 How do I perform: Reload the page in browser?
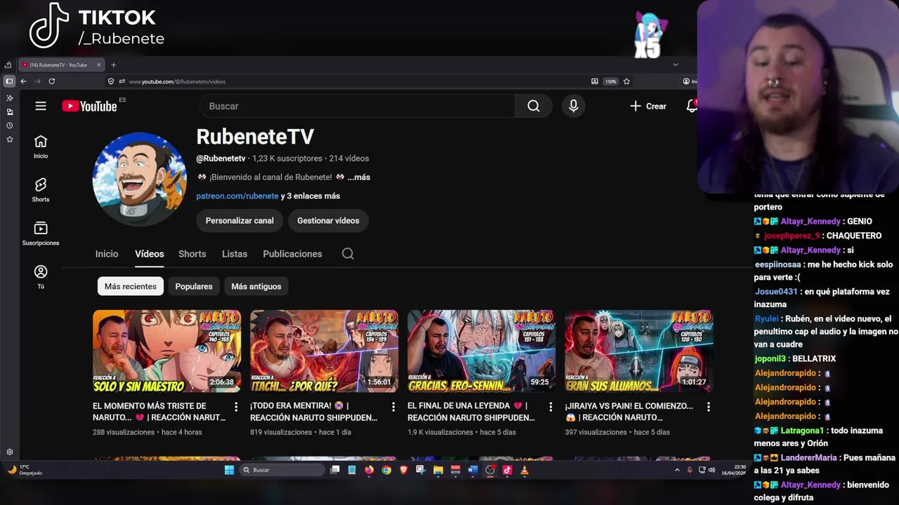pyautogui.click(x=51, y=81)
